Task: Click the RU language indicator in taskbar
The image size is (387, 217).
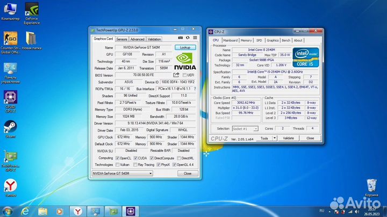Action: point(321,211)
